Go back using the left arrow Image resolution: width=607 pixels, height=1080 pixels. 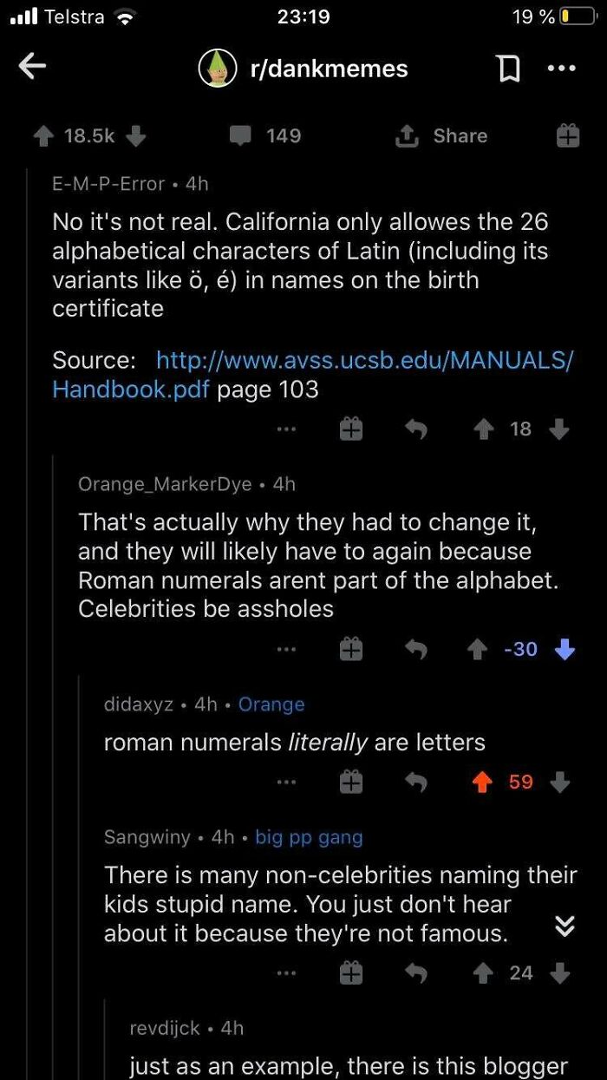coord(32,68)
